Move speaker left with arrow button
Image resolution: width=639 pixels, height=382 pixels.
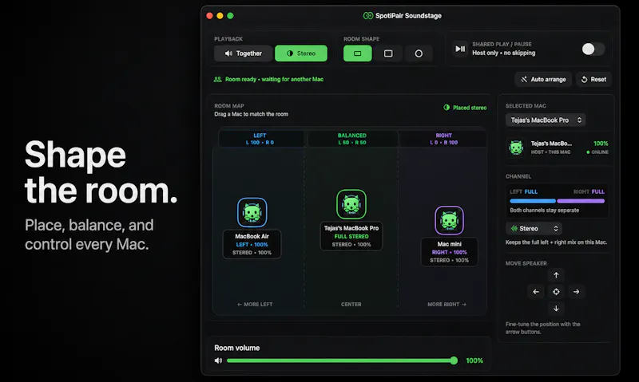535,292
